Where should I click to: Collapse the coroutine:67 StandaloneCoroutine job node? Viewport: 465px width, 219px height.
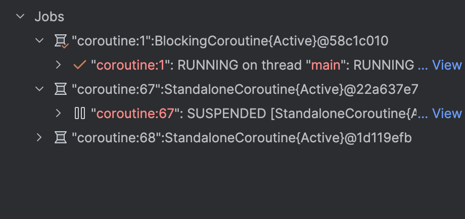point(40,89)
